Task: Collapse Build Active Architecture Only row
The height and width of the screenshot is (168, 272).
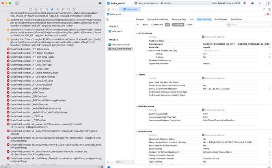Action: [x=147, y=51]
